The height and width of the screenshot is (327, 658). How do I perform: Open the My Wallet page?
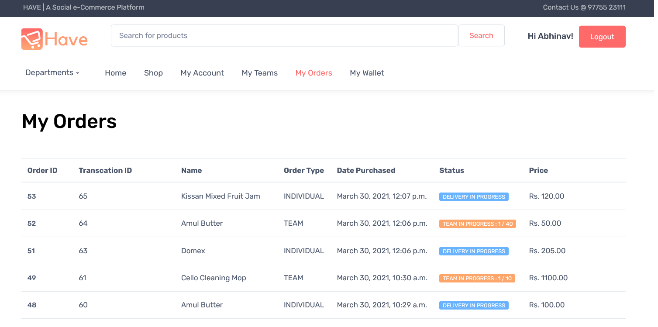pyautogui.click(x=367, y=73)
